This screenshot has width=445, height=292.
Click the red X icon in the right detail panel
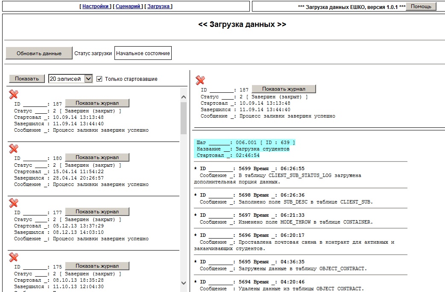point(200,80)
